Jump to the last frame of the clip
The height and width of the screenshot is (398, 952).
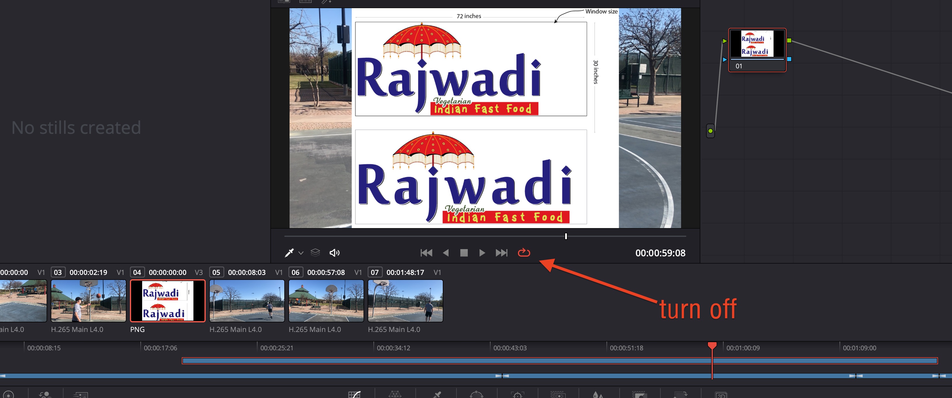point(502,253)
